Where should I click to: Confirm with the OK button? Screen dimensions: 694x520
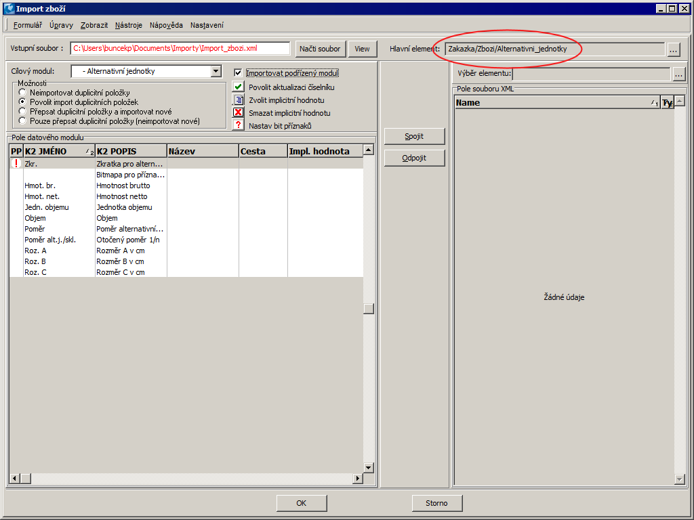pos(302,503)
